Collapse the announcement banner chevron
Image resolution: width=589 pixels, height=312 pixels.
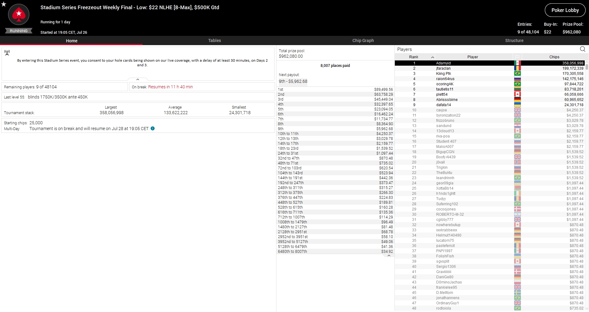[x=138, y=79]
